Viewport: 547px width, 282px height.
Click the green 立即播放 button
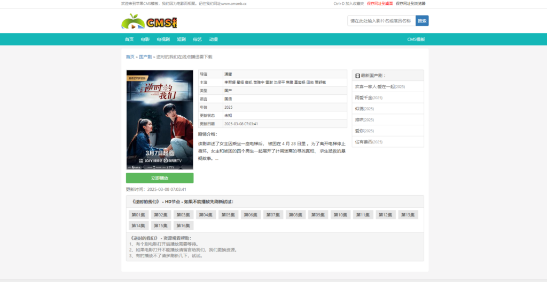(159, 178)
